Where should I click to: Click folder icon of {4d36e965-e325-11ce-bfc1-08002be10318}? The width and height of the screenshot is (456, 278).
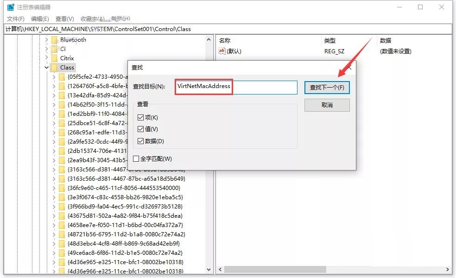point(62,262)
